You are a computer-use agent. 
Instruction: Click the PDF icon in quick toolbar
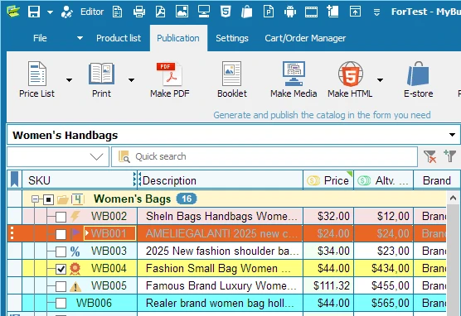coord(160,12)
